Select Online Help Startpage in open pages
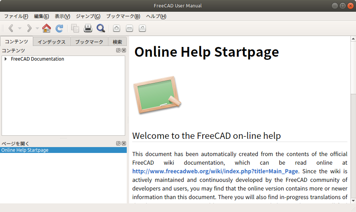This screenshot has height=212, width=356. coord(63,150)
